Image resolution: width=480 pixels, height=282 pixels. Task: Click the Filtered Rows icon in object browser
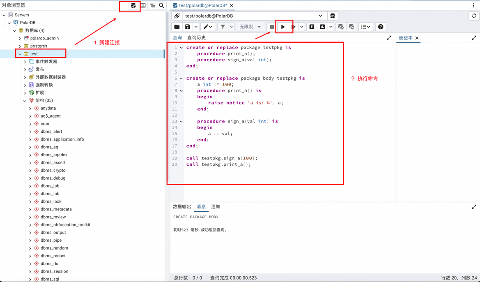tap(152, 5)
